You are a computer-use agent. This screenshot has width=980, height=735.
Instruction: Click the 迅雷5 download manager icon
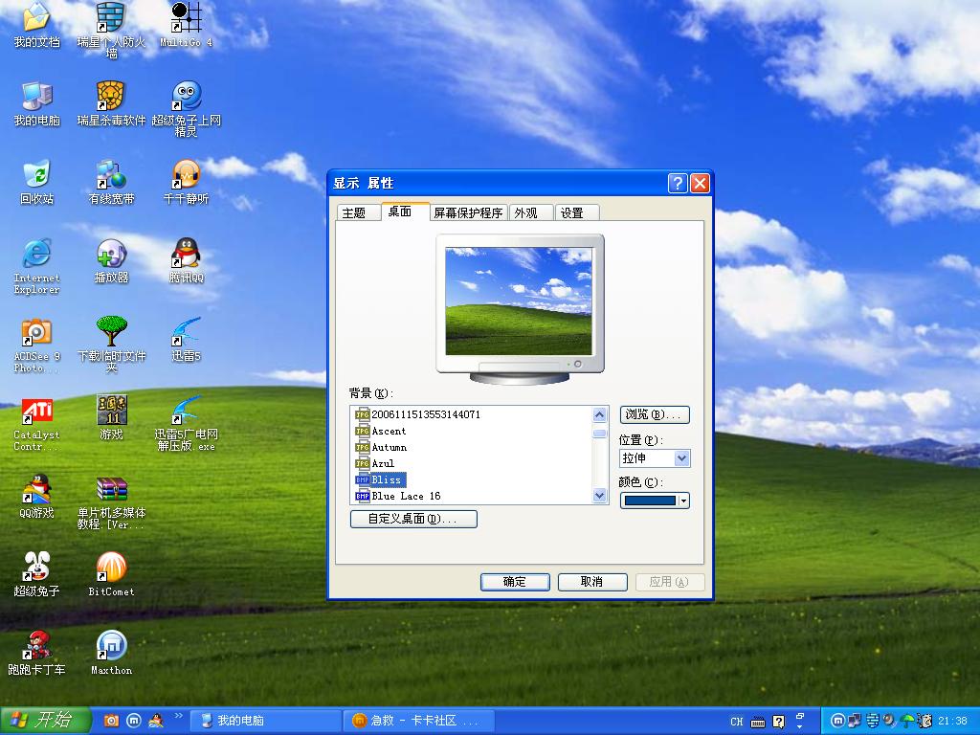[x=186, y=333]
